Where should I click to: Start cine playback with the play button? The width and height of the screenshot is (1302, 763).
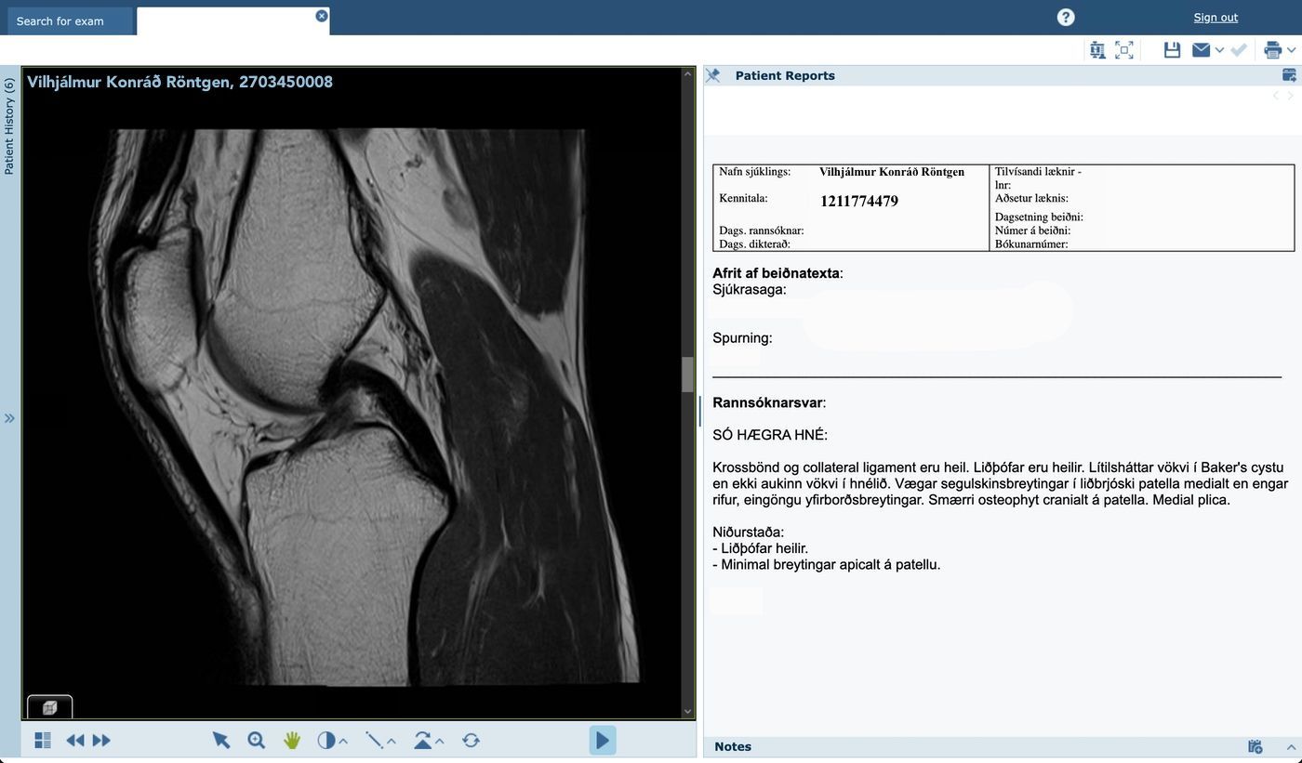(602, 740)
